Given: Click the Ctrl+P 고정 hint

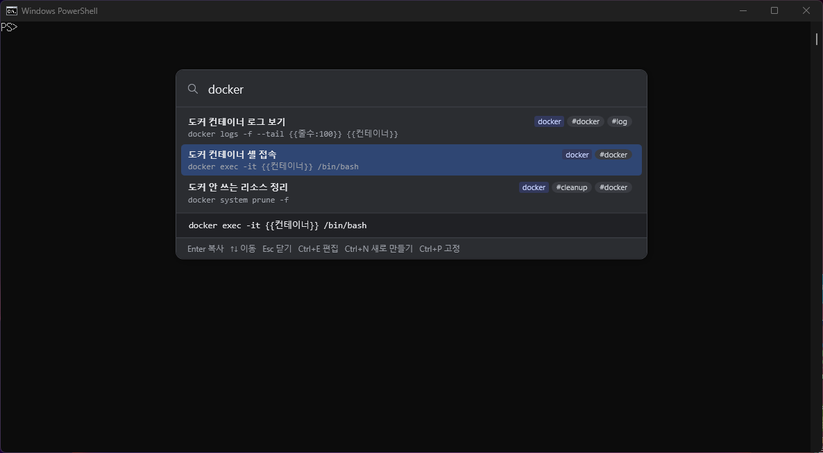Looking at the screenshot, I should coord(439,249).
